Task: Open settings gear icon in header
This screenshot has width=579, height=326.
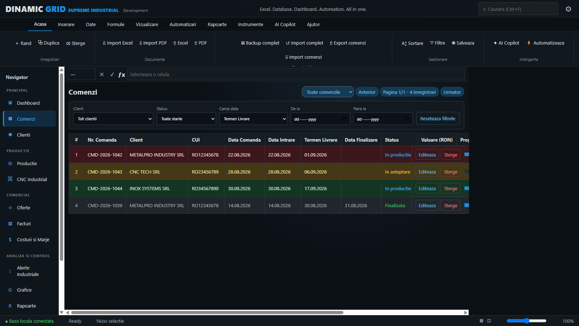Action: (569, 9)
